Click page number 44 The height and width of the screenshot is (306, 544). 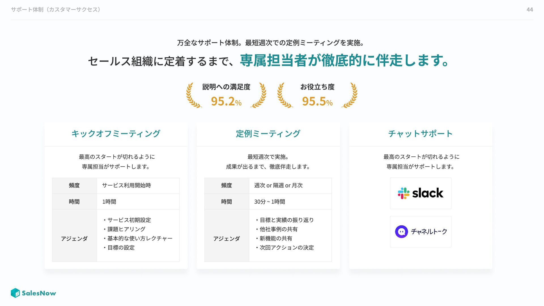(530, 10)
